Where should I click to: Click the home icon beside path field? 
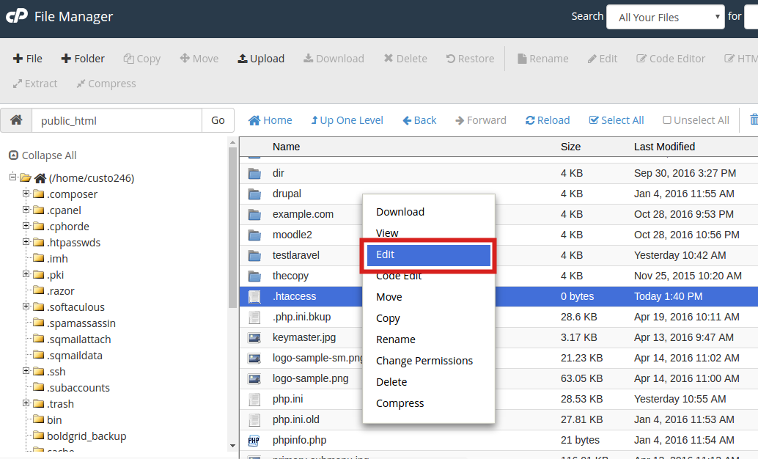[16, 120]
